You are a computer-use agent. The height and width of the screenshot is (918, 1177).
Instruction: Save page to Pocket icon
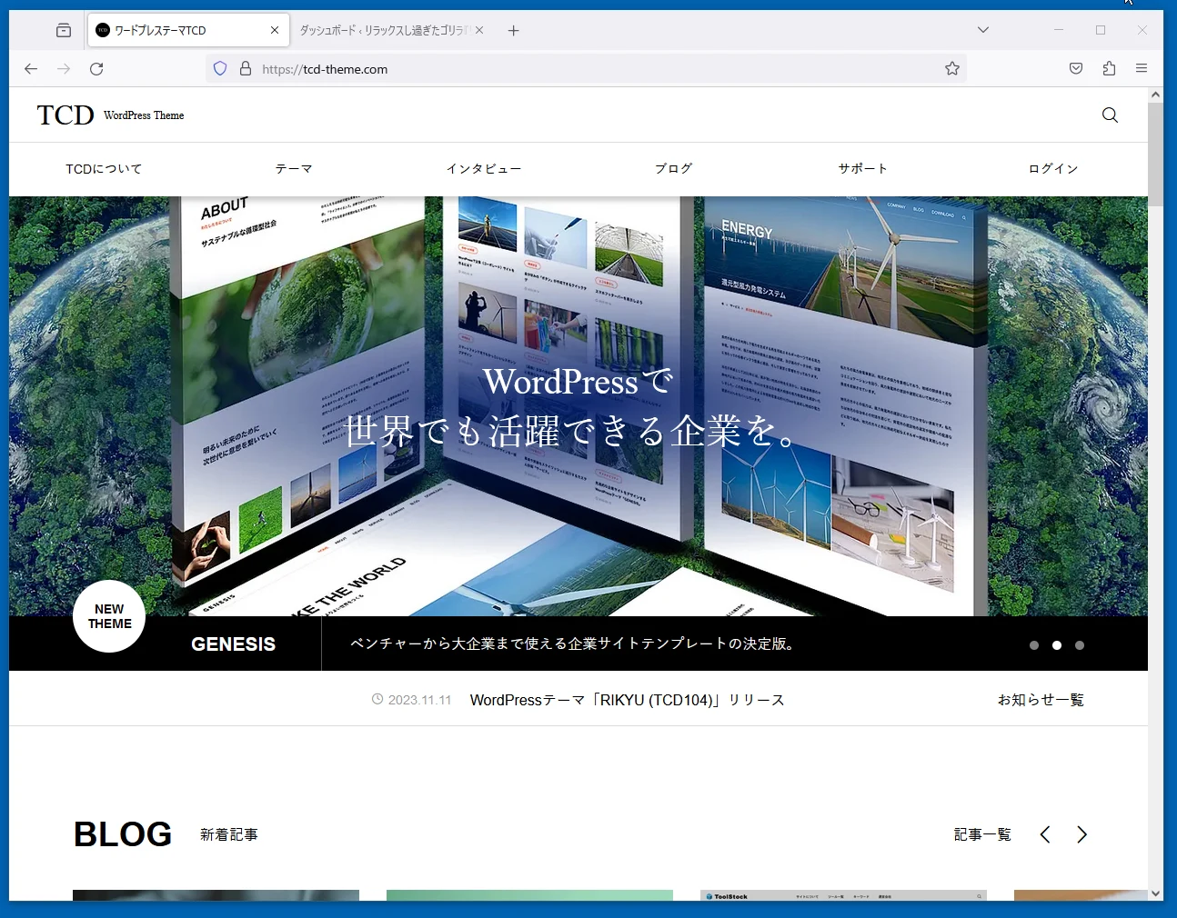[x=1076, y=69]
